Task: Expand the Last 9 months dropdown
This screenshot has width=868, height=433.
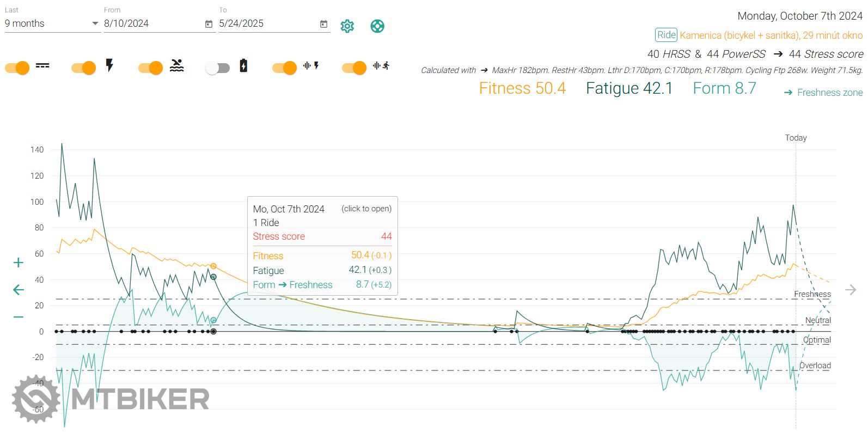Action: (52, 23)
